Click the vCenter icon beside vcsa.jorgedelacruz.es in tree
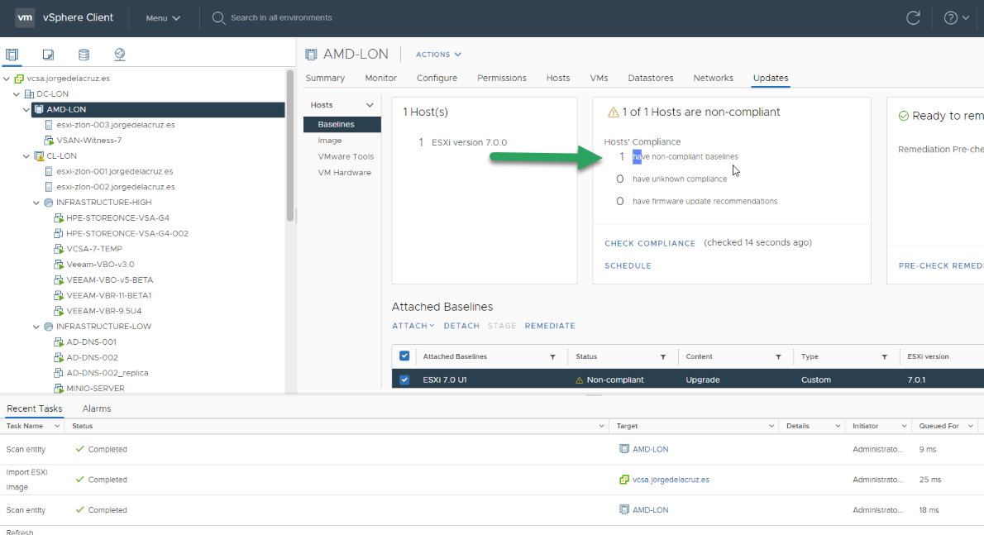 [19, 79]
